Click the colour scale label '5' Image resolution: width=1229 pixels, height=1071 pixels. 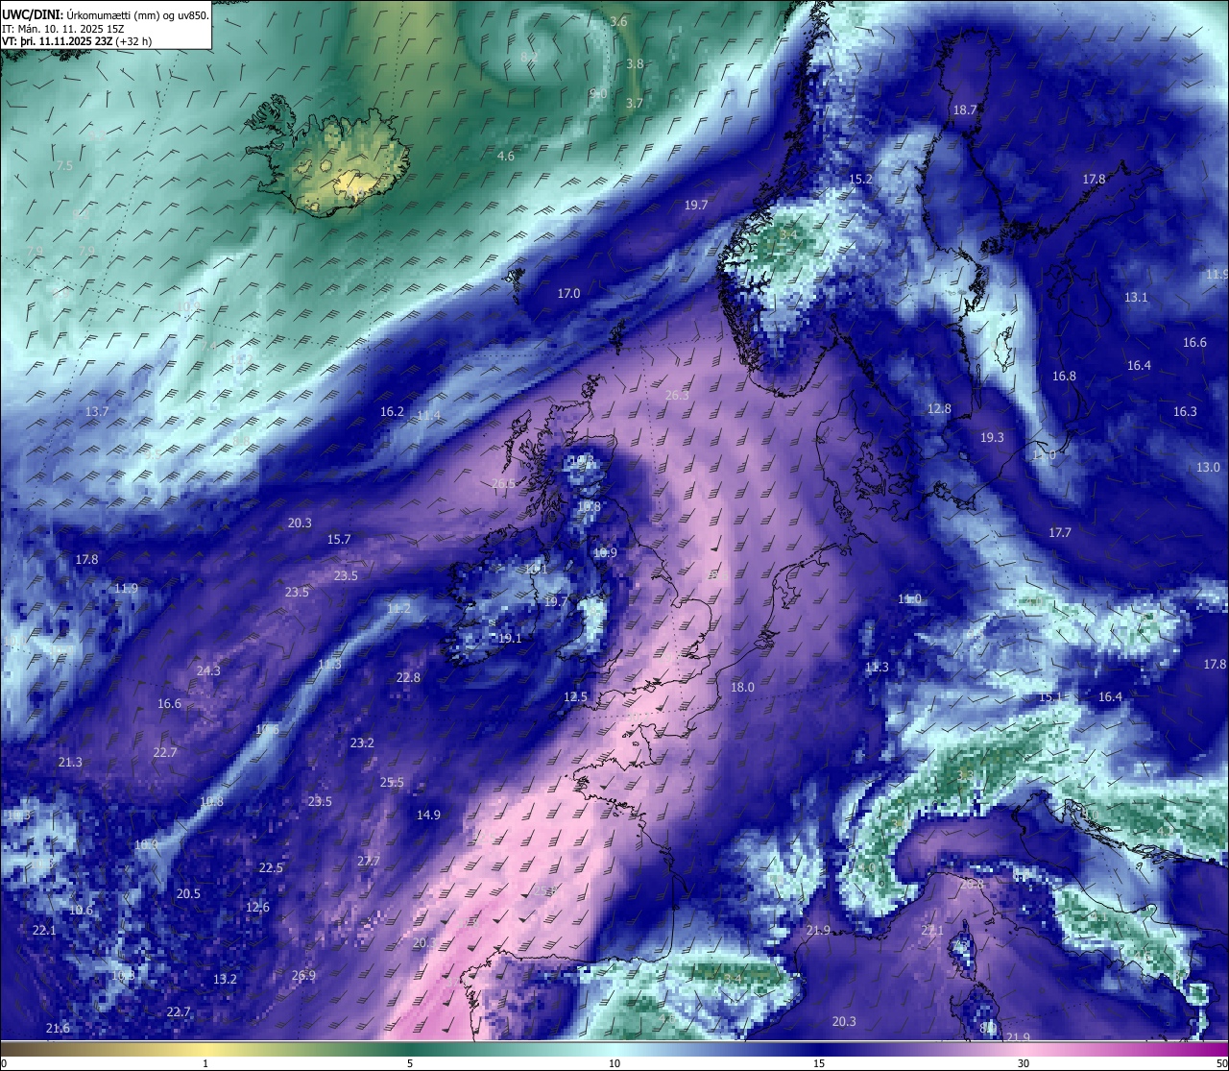[x=410, y=1063]
